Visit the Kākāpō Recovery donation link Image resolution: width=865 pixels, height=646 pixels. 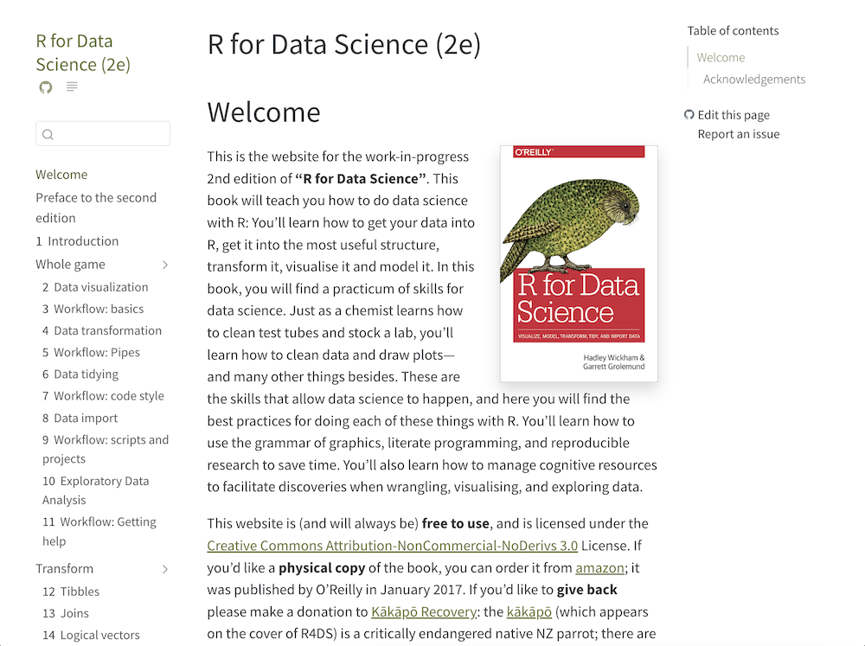(424, 611)
